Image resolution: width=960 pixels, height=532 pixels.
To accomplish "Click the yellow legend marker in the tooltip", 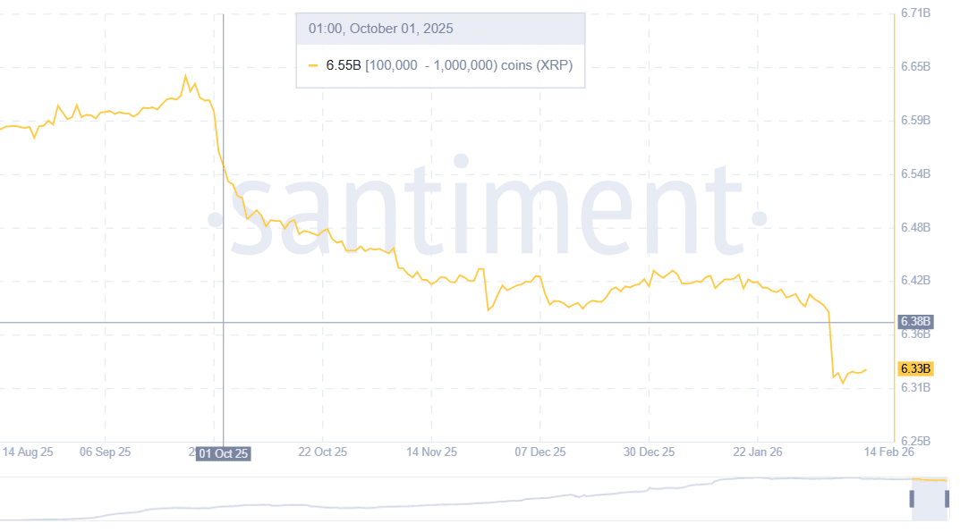I will pos(313,66).
